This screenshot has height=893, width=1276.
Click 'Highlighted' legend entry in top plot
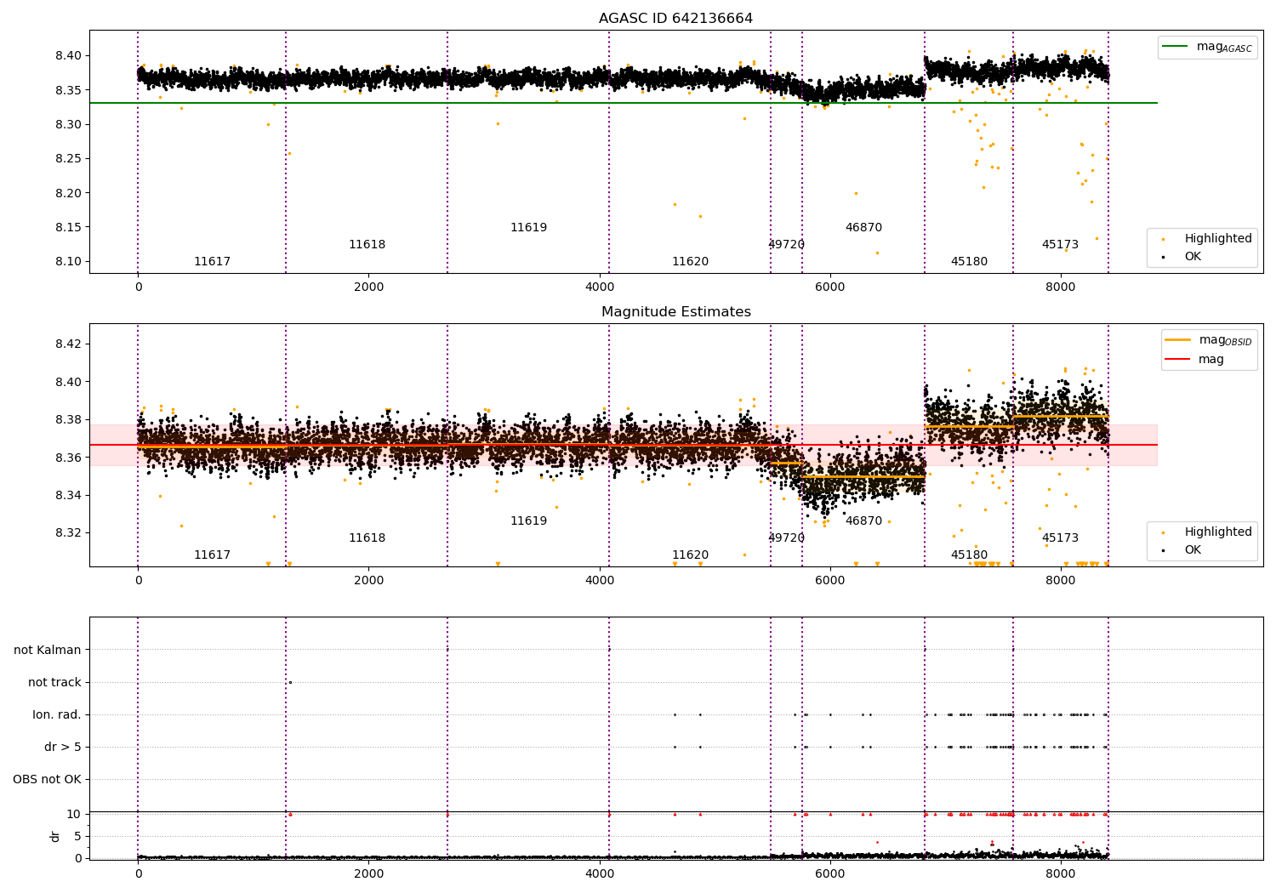(1218, 239)
